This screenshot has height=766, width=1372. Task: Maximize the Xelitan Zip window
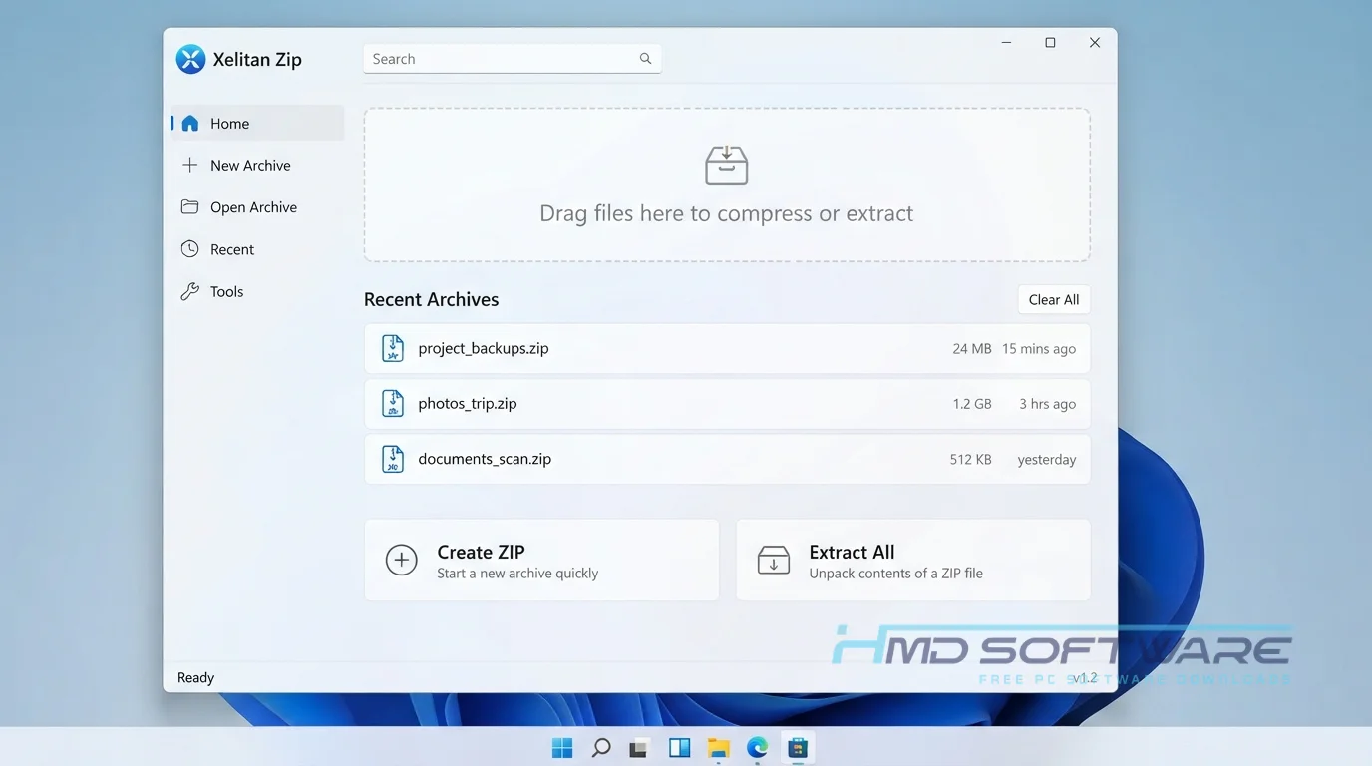tap(1050, 43)
